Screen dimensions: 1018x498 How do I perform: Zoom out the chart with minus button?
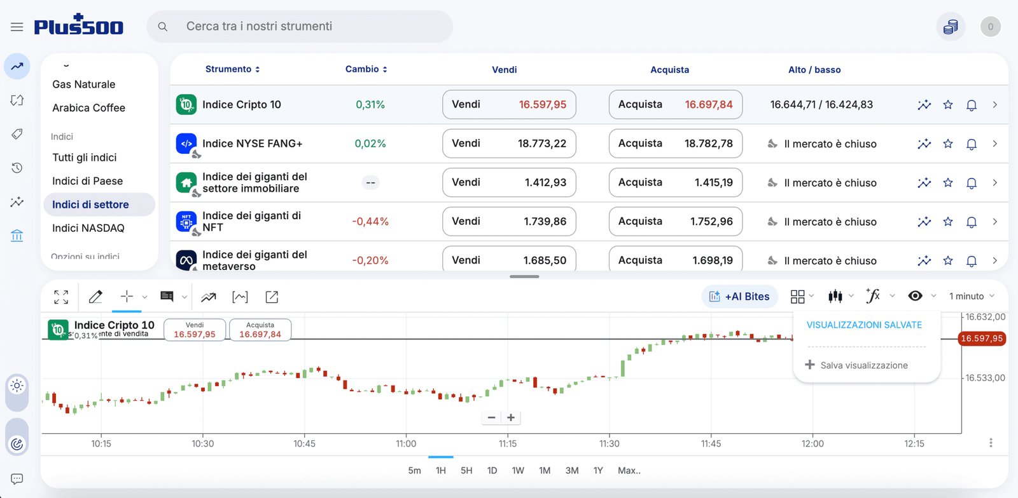(491, 417)
